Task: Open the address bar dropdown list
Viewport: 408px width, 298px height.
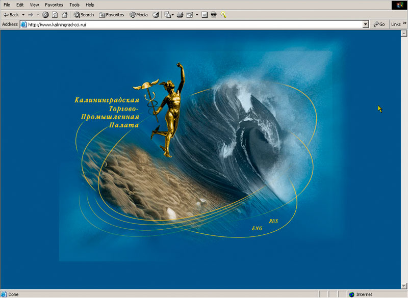Action: pyautogui.click(x=366, y=24)
